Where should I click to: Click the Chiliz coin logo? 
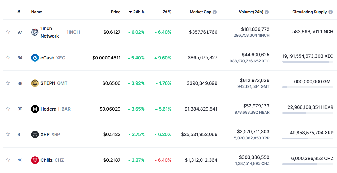pos(35,160)
